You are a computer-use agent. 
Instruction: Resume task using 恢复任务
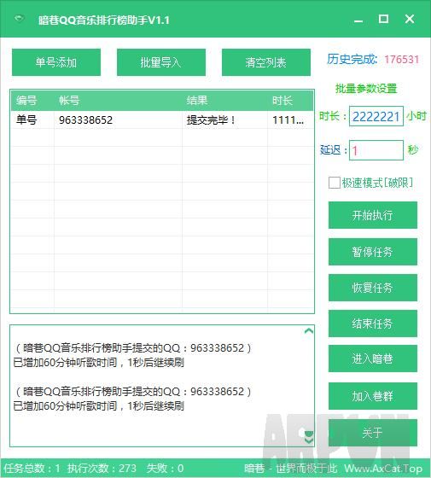point(372,288)
